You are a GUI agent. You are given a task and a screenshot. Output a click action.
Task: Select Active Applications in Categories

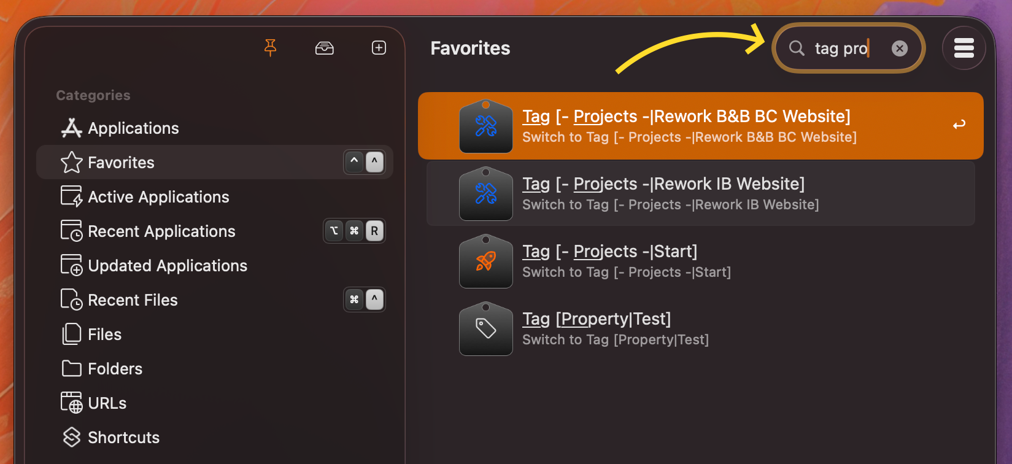158,196
